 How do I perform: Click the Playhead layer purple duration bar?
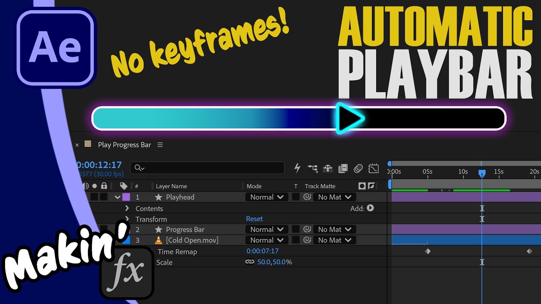pyautogui.click(x=466, y=197)
